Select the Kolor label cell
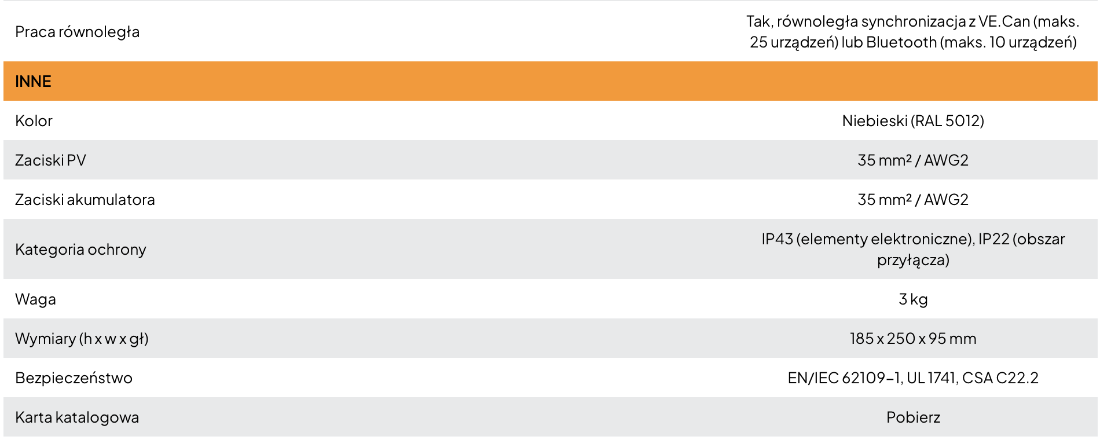This screenshot has height=440, width=1100. [34, 120]
